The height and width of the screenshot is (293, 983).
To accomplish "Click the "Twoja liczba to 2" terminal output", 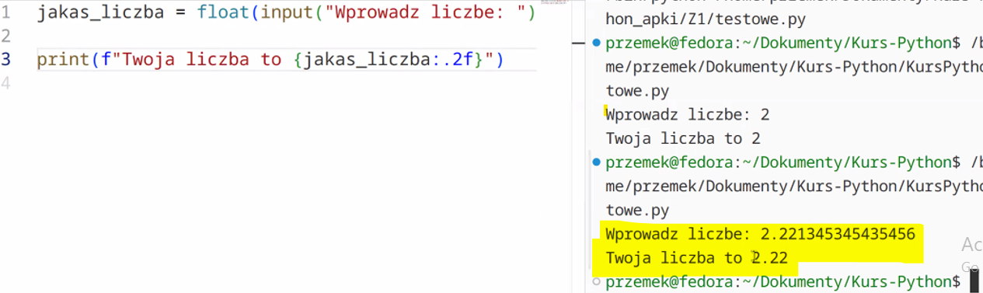I will click(x=683, y=138).
